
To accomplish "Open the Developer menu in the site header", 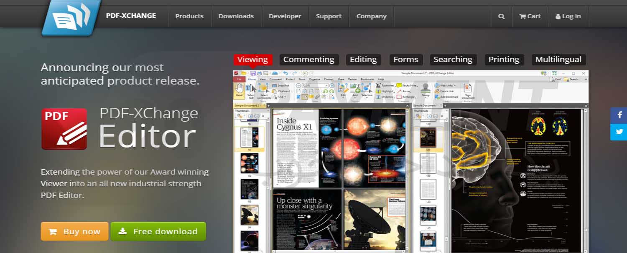I will tap(285, 16).
